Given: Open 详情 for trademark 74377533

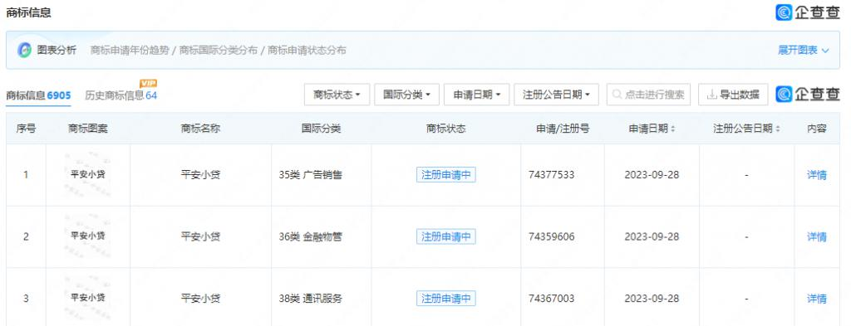Looking at the screenshot, I should (x=817, y=175).
